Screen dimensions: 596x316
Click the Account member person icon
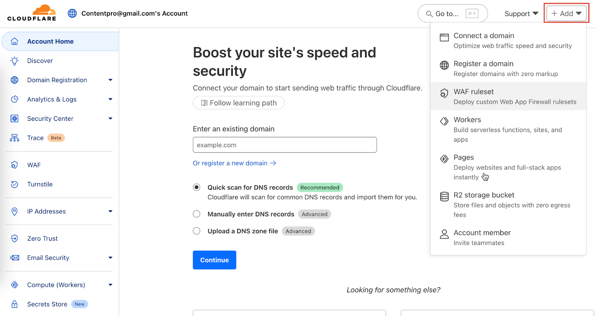(444, 234)
